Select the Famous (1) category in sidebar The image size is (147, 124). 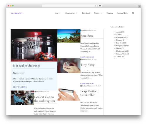[120, 40]
